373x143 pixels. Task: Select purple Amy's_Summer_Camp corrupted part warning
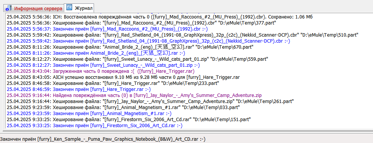(x=134, y=95)
